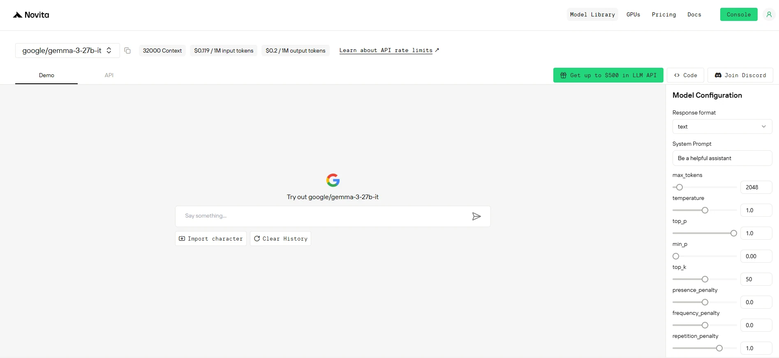779x358 pixels.
Task: Click the repetition_penalty value field
Action: coord(756,348)
